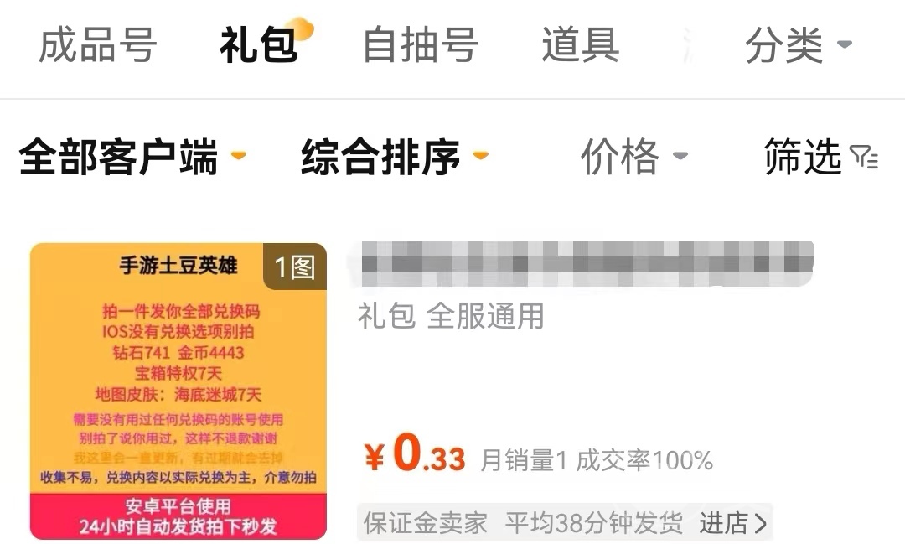
Task: Open the 筛选 filter panel
Action: [x=821, y=157]
